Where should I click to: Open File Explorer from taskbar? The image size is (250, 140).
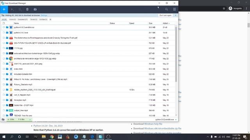tap(44, 136)
